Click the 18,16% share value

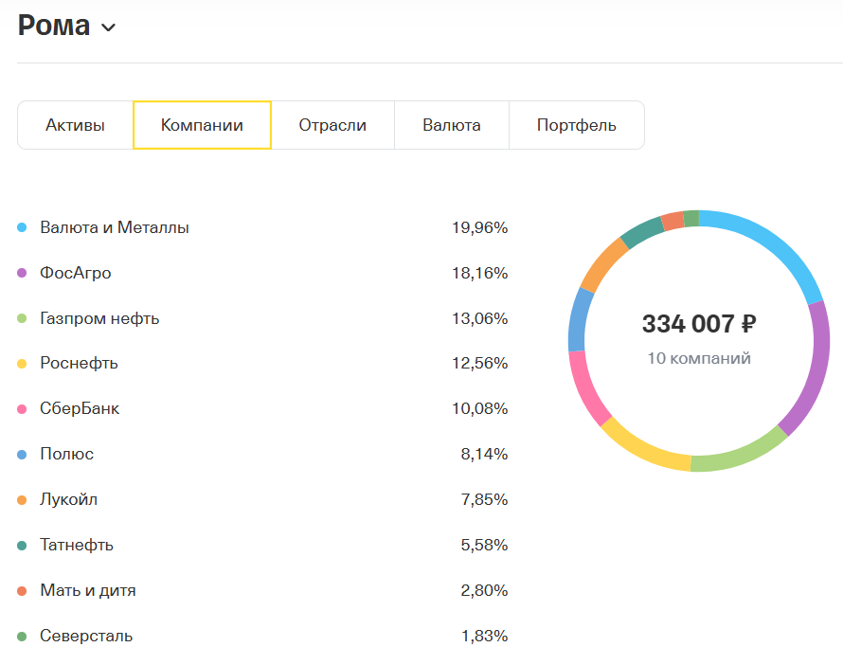[x=479, y=273]
